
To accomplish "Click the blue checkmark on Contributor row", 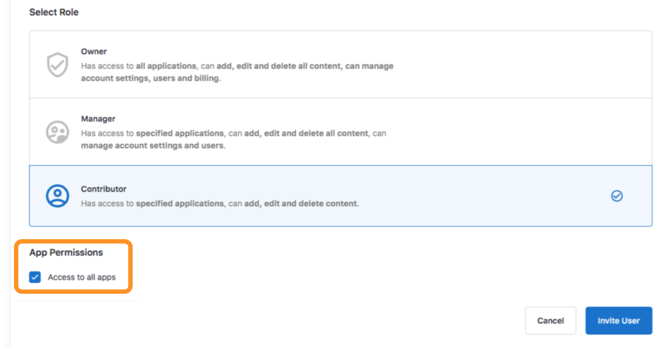I will tap(617, 196).
